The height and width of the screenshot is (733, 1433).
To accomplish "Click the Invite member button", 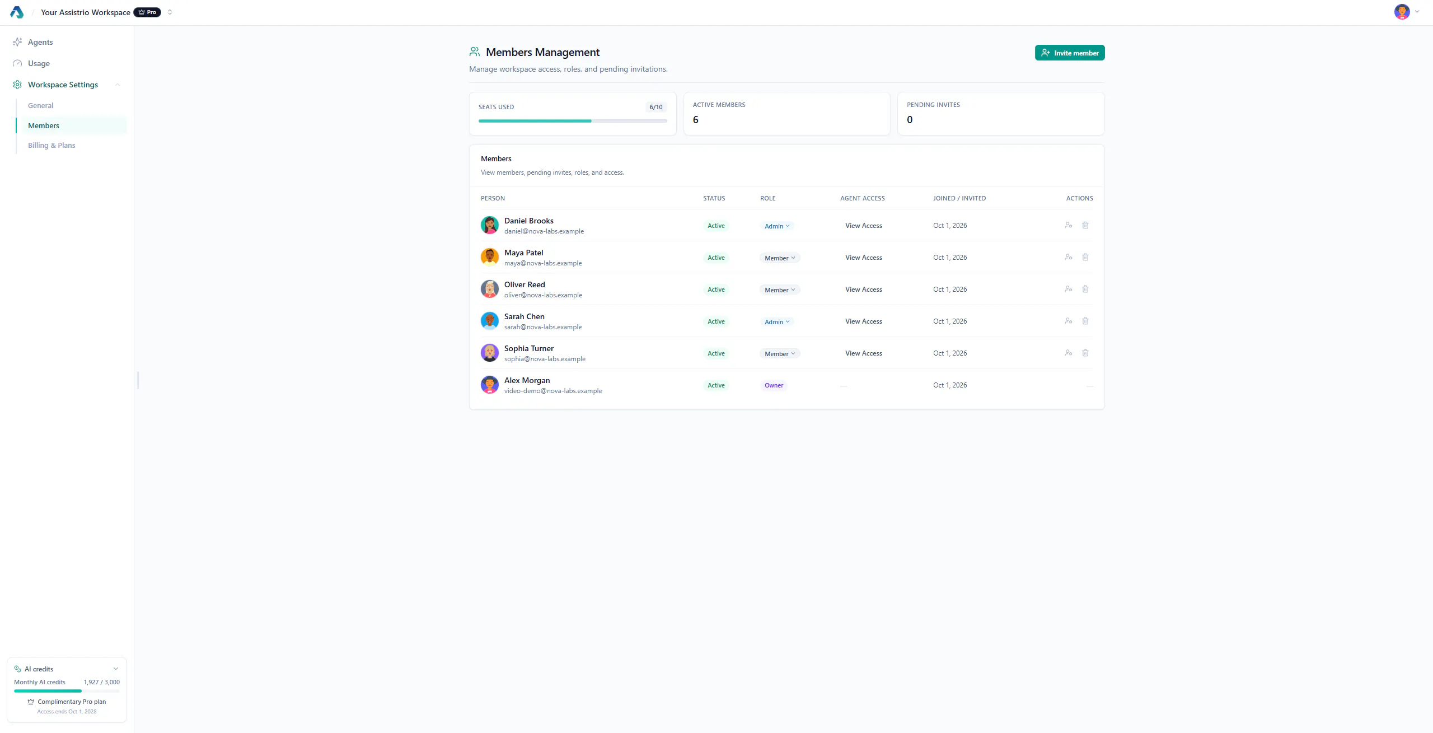I will (x=1070, y=53).
